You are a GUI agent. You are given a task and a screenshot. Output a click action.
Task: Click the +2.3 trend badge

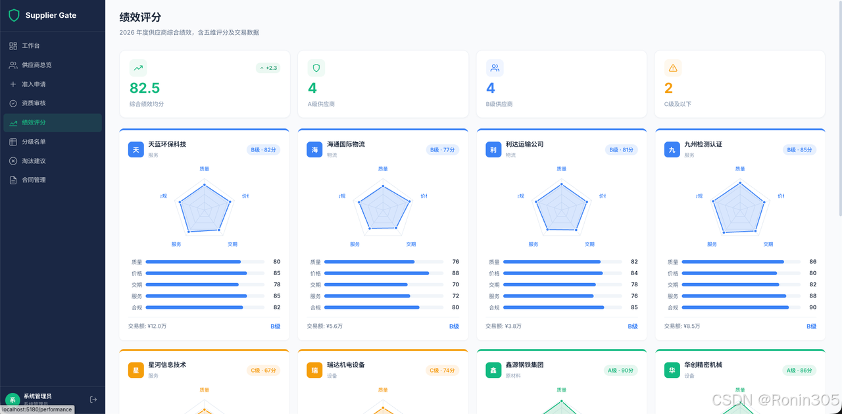click(x=268, y=68)
